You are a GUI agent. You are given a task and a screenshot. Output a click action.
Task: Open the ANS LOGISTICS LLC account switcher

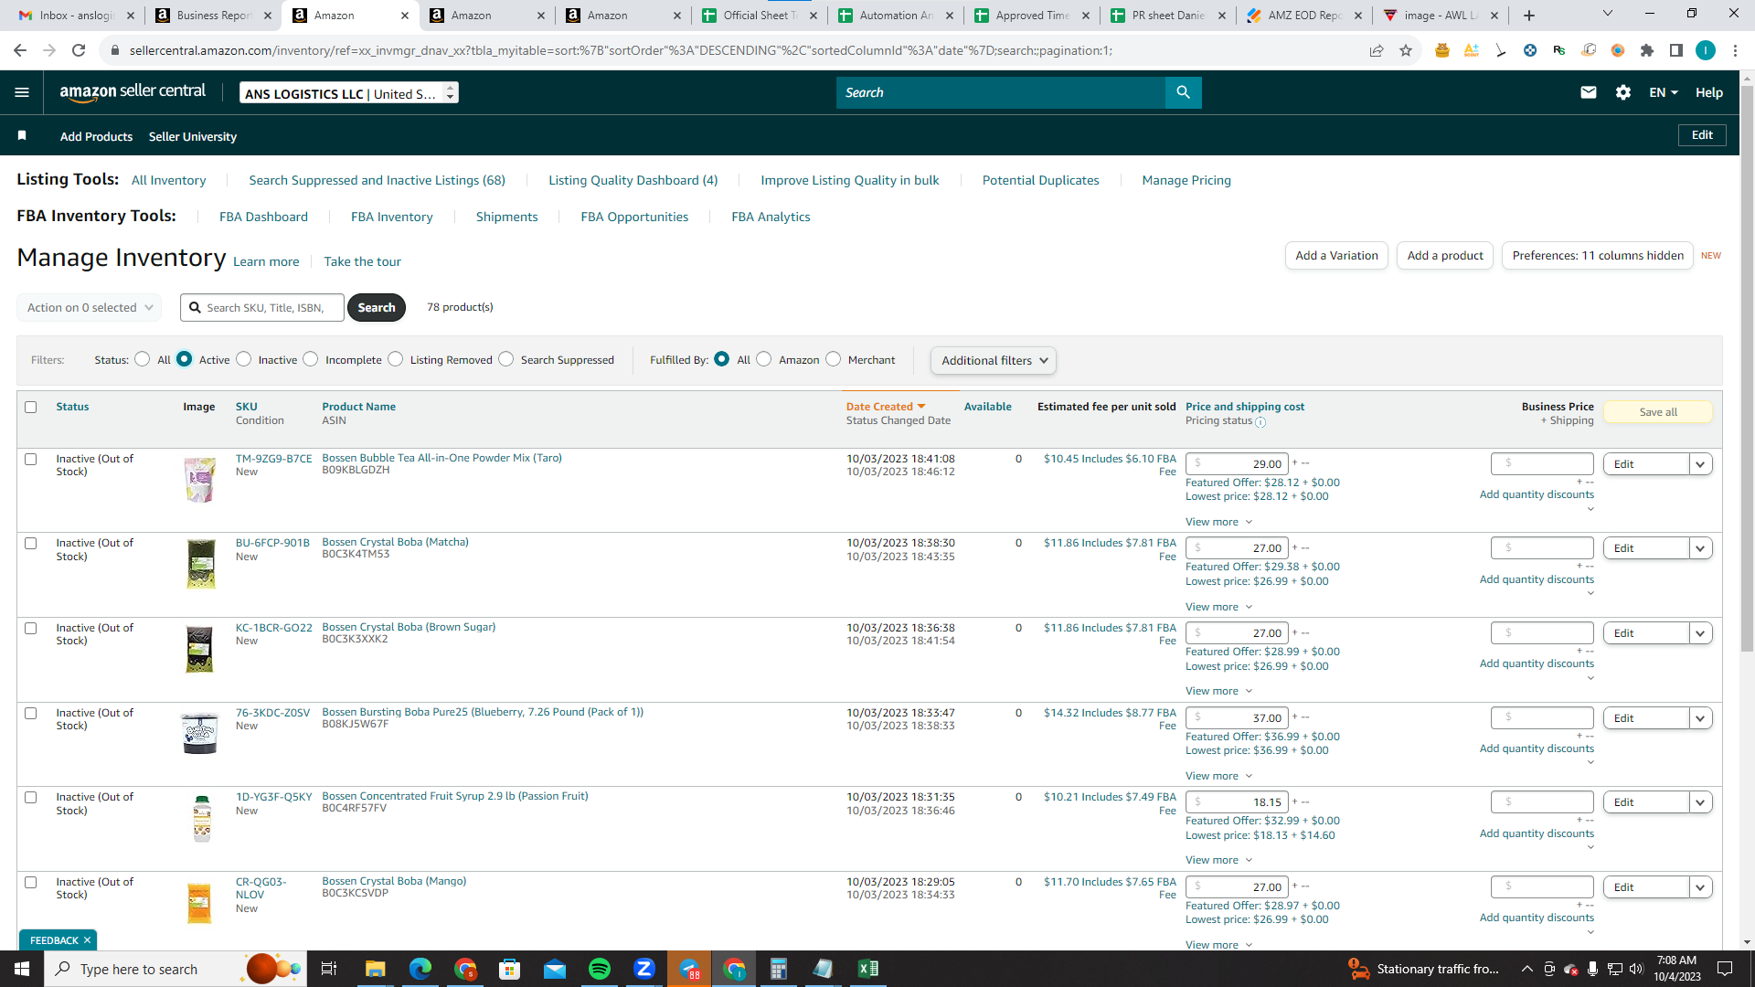click(x=349, y=93)
